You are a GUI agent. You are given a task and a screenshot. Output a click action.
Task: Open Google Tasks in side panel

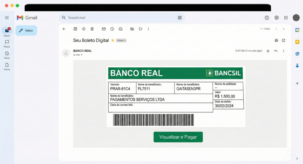click(297, 54)
